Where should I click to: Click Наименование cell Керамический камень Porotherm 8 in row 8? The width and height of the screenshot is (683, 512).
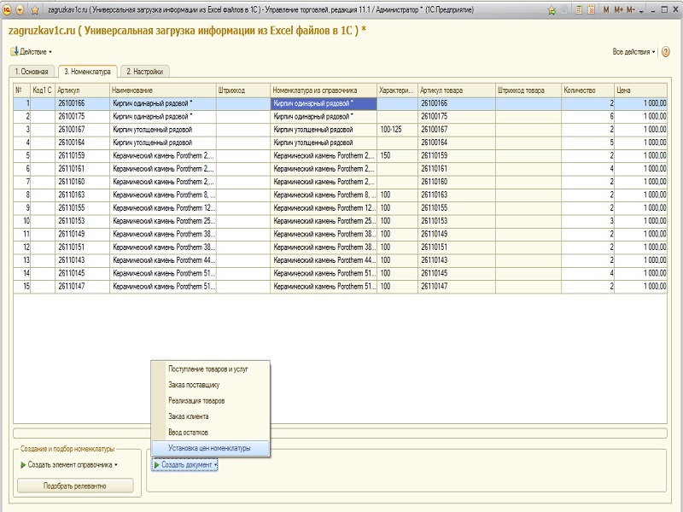[163, 195]
